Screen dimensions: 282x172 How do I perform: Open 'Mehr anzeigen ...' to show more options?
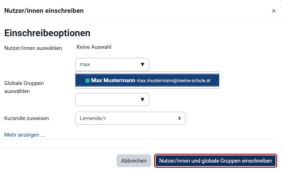(x=24, y=135)
